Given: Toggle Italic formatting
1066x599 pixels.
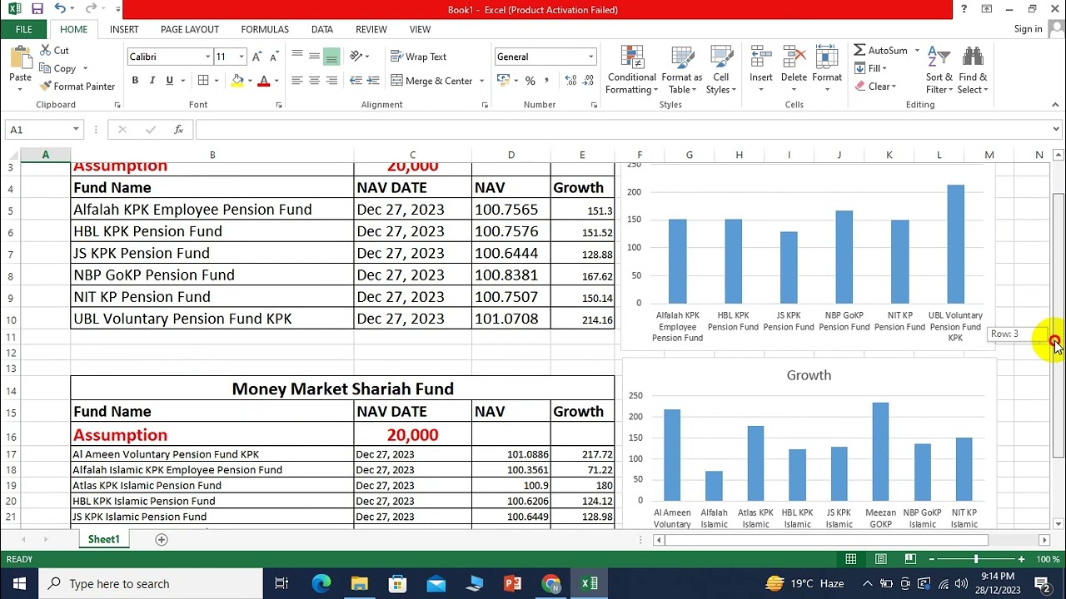Looking at the screenshot, I should pyautogui.click(x=152, y=81).
